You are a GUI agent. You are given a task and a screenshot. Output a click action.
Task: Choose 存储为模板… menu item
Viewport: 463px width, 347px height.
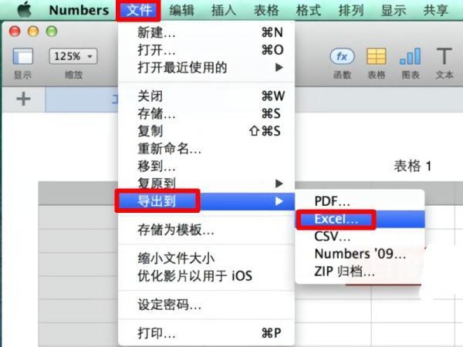pyautogui.click(x=206, y=230)
